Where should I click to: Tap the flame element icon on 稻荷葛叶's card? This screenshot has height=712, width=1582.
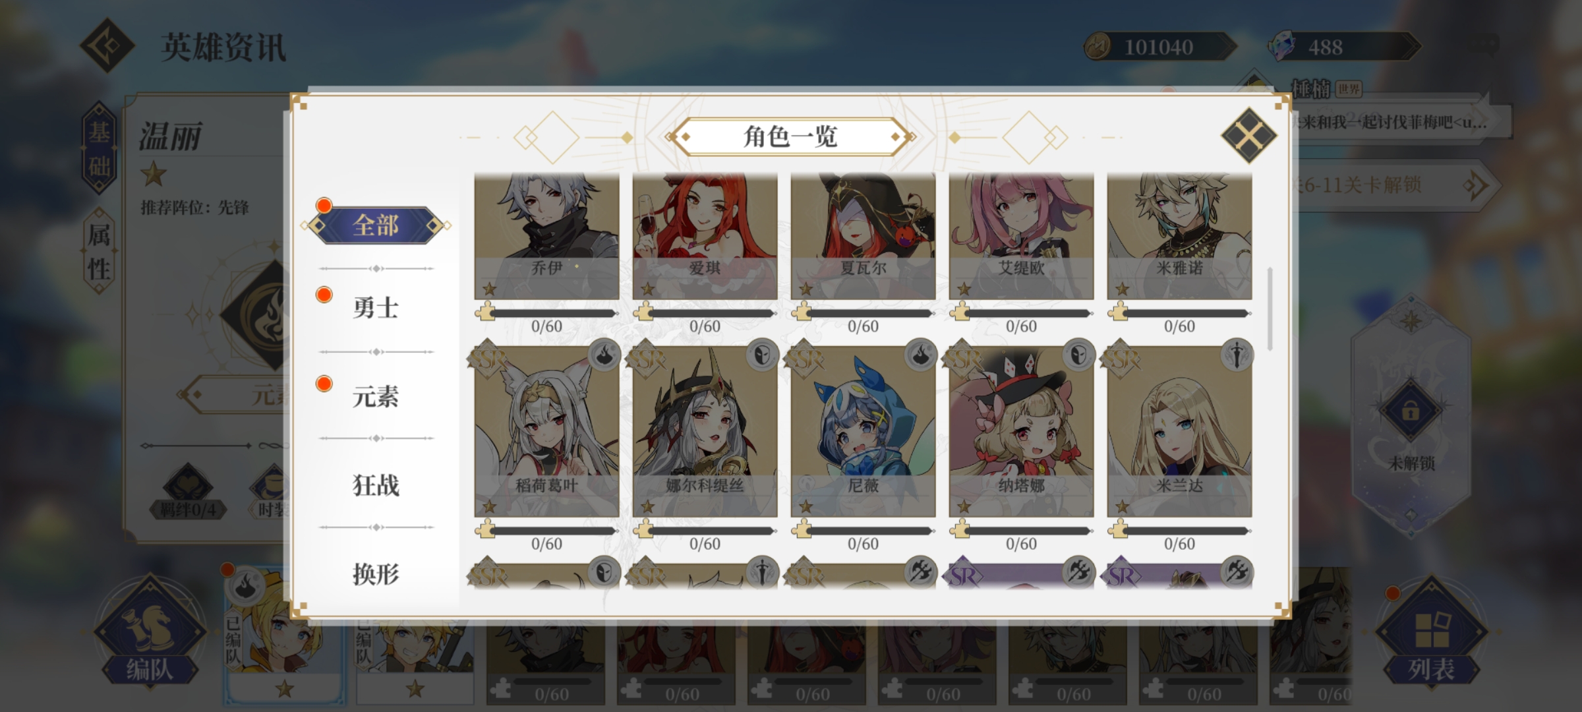pyautogui.click(x=603, y=355)
